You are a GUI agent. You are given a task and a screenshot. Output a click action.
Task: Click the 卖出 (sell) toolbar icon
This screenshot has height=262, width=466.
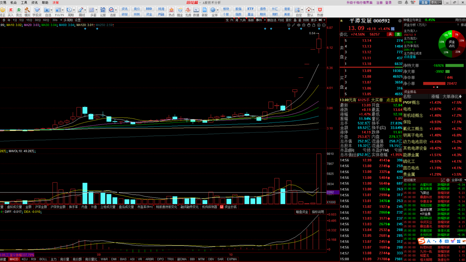pos(19,11)
